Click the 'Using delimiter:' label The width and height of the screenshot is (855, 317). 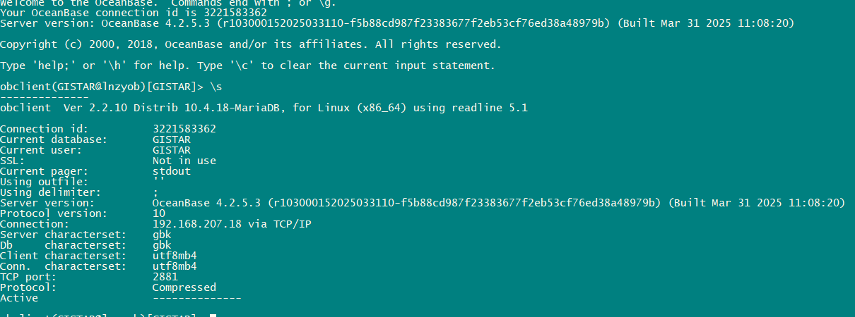pyautogui.click(x=51, y=192)
